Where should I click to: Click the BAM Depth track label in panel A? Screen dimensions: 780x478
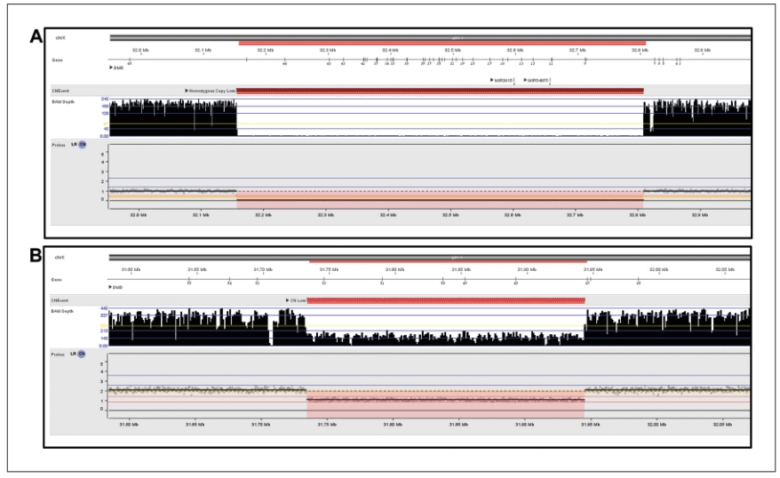[x=62, y=102]
